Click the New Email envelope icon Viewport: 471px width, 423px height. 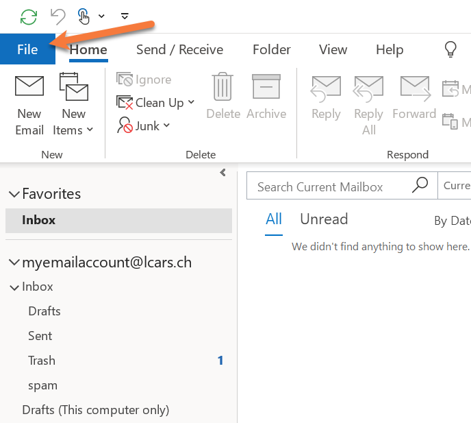pyautogui.click(x=29, y=87)
